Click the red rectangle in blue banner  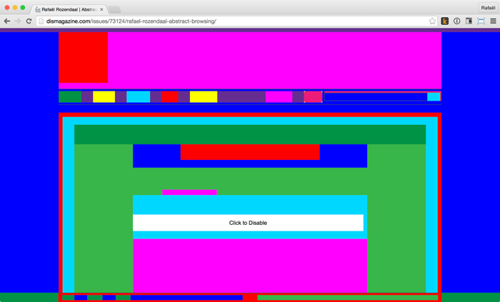(x=250, y=151)
